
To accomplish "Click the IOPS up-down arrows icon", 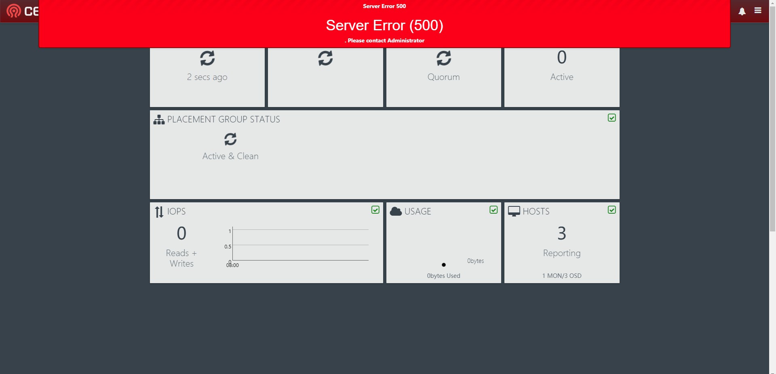I will tap(159, 212).
